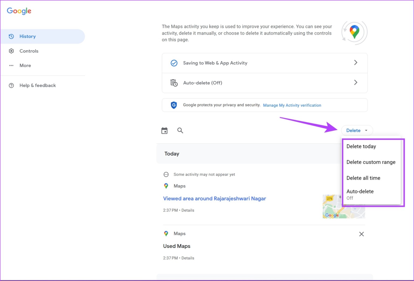The width and height of the screenshot is (414, 281).
Task: Expand the Auto-delete (Off) settings chevron
Action: point(356,83)
